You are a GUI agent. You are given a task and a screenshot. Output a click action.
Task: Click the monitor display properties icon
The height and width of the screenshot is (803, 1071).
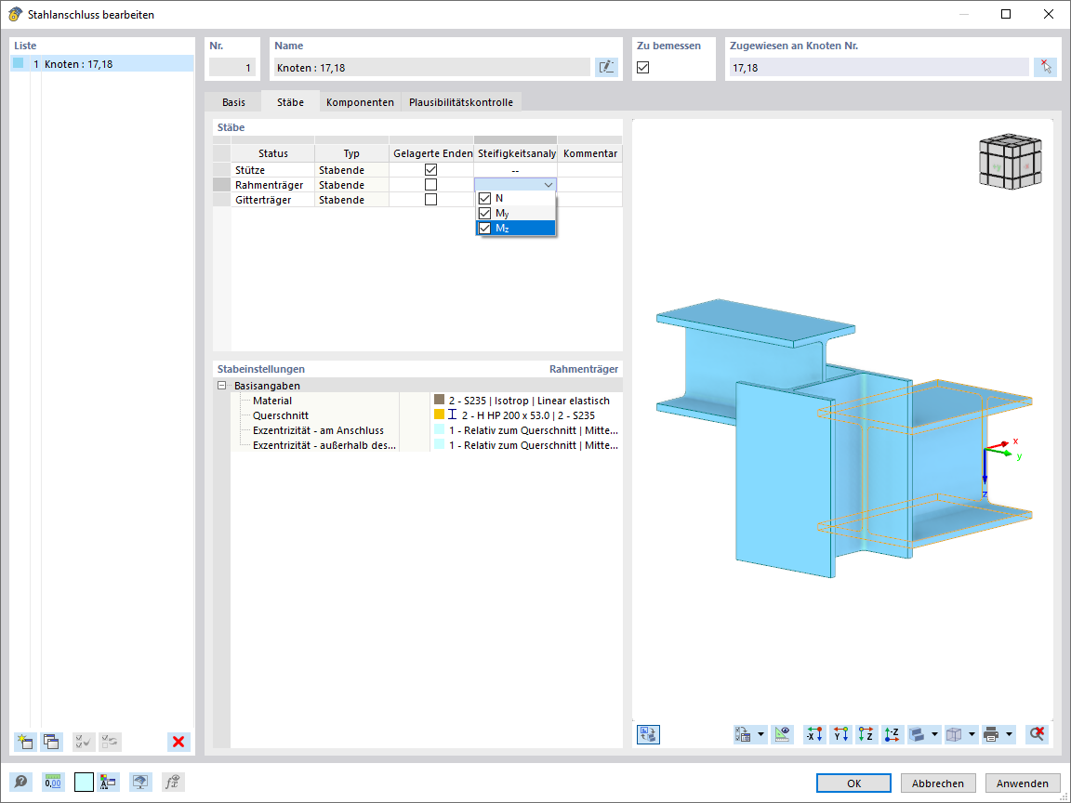pos(140,783)
